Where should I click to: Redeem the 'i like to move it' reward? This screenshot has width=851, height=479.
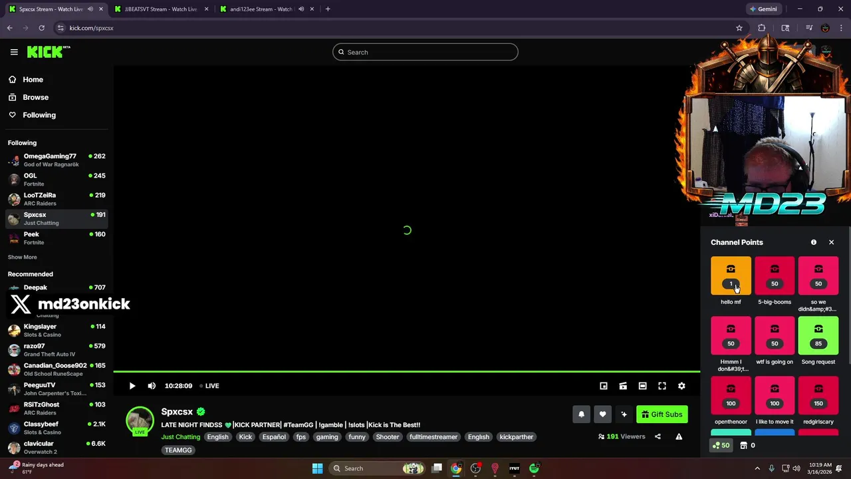tap(775, 395)
